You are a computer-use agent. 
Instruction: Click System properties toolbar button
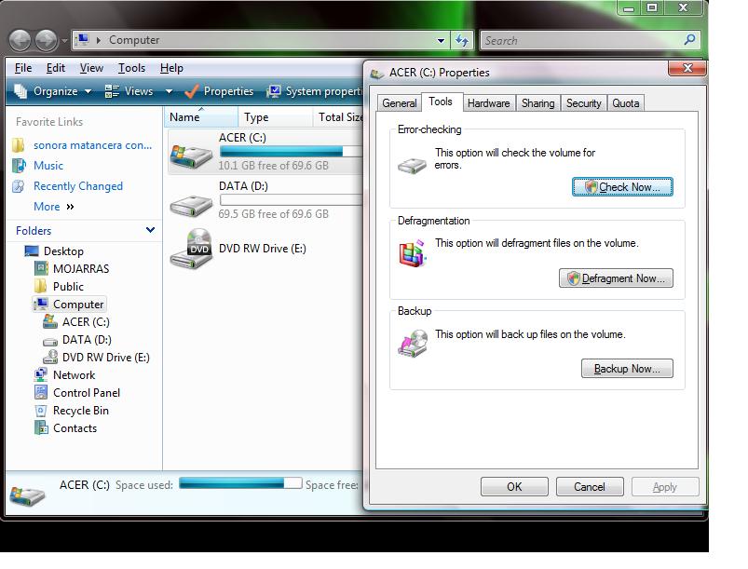point(315,91)
